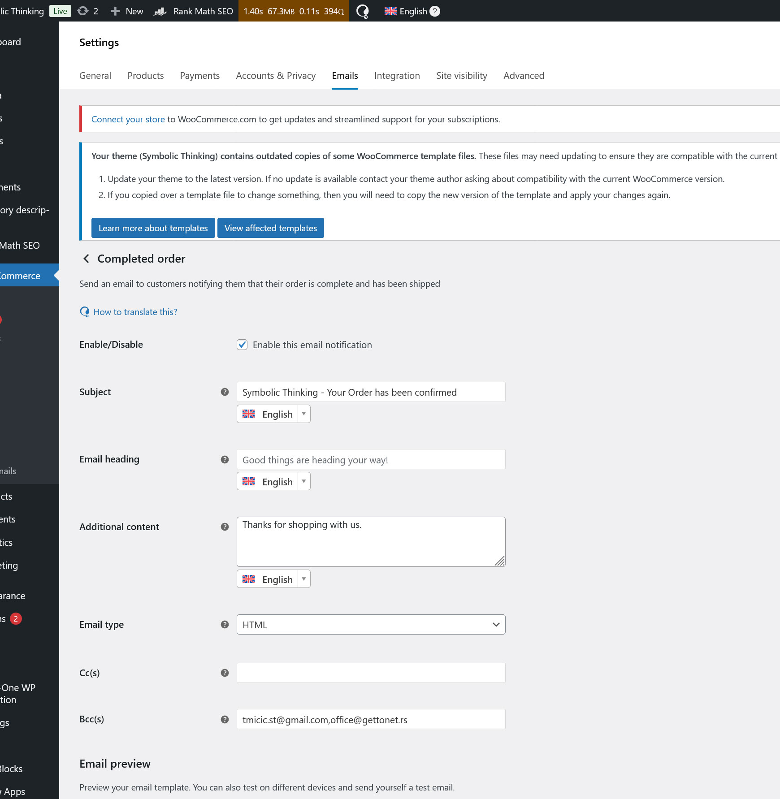The height and width of the screenshot is (799, 780).
Task: Open Rank Math SEO admin bar menu
Action: click(x=194, y=11)
